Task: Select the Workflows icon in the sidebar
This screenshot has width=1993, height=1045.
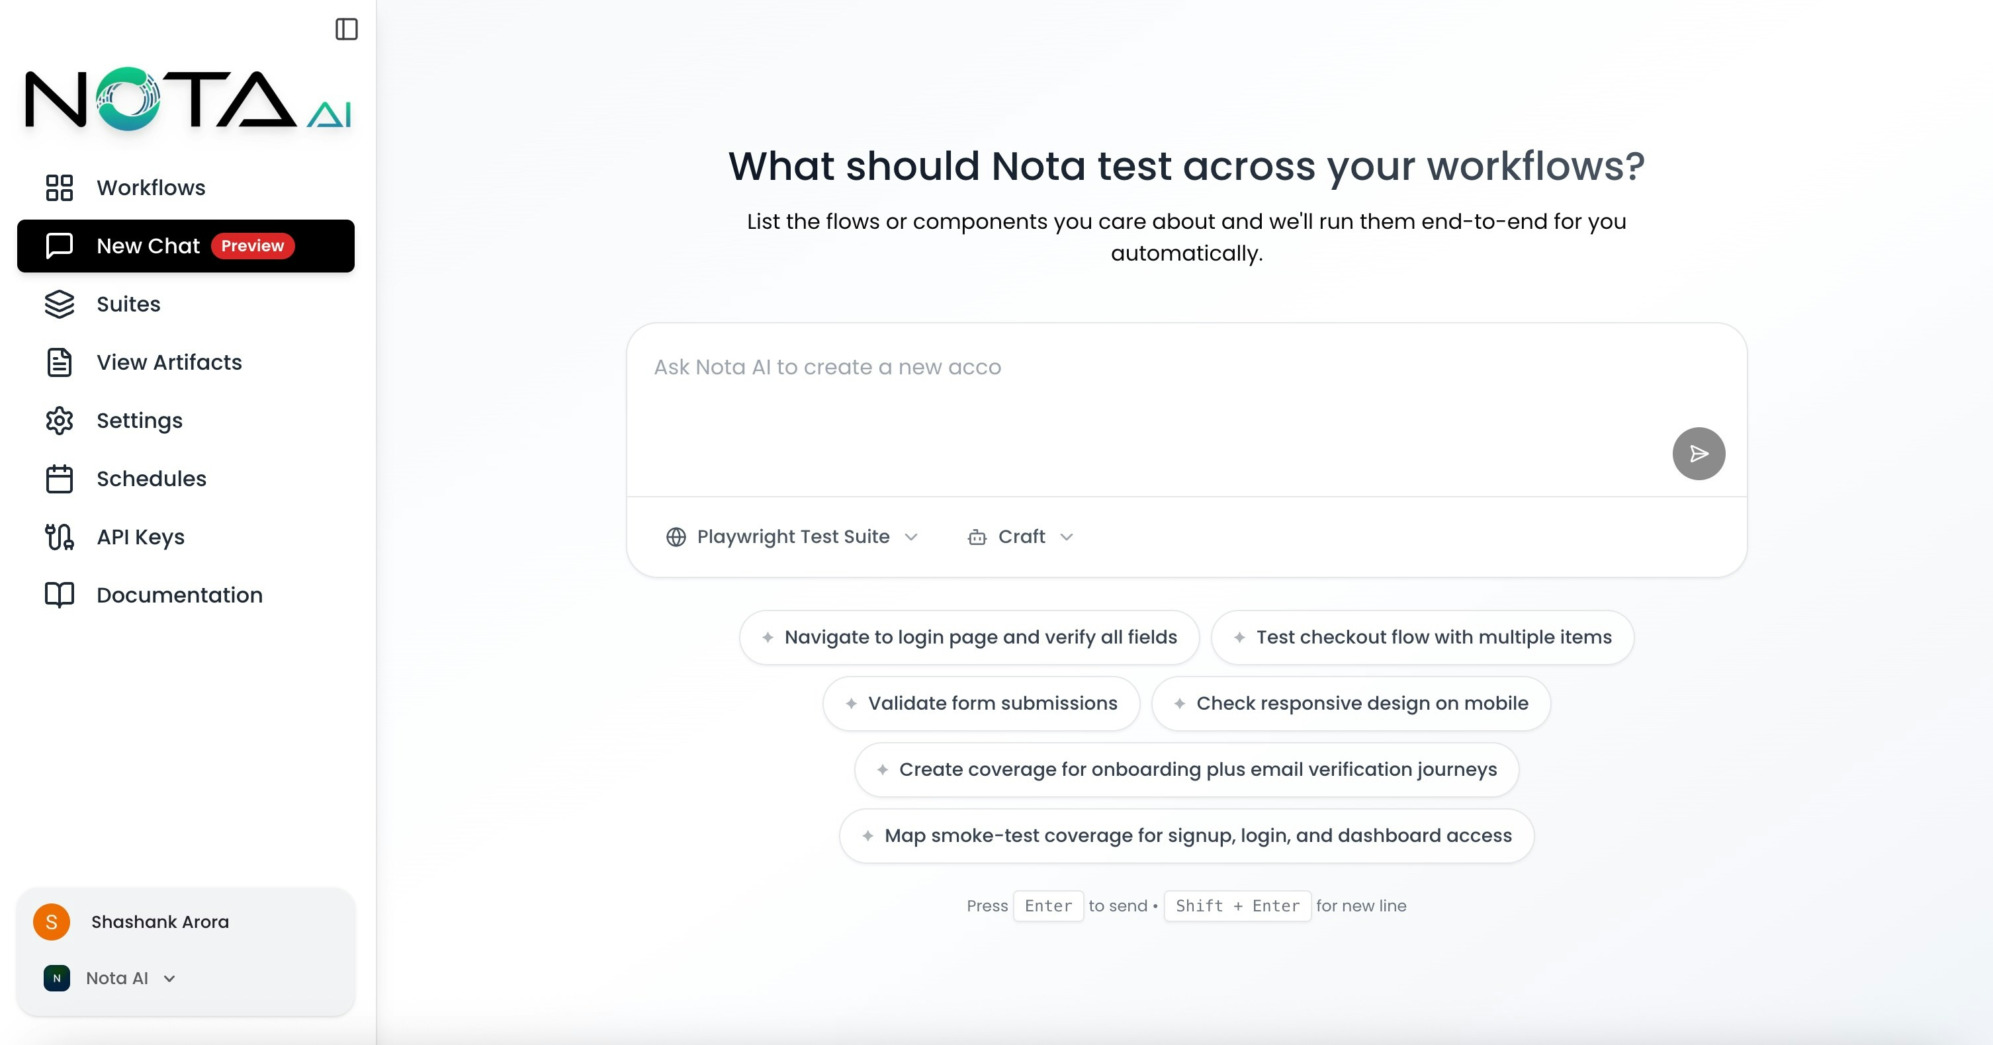Action: [59, 187]
